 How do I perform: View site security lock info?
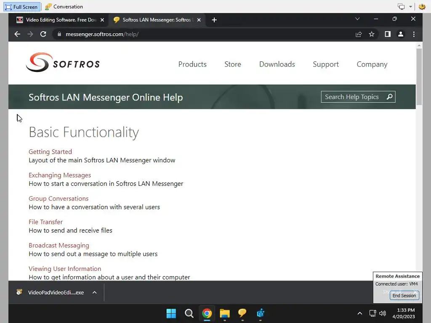coord(59,34)
